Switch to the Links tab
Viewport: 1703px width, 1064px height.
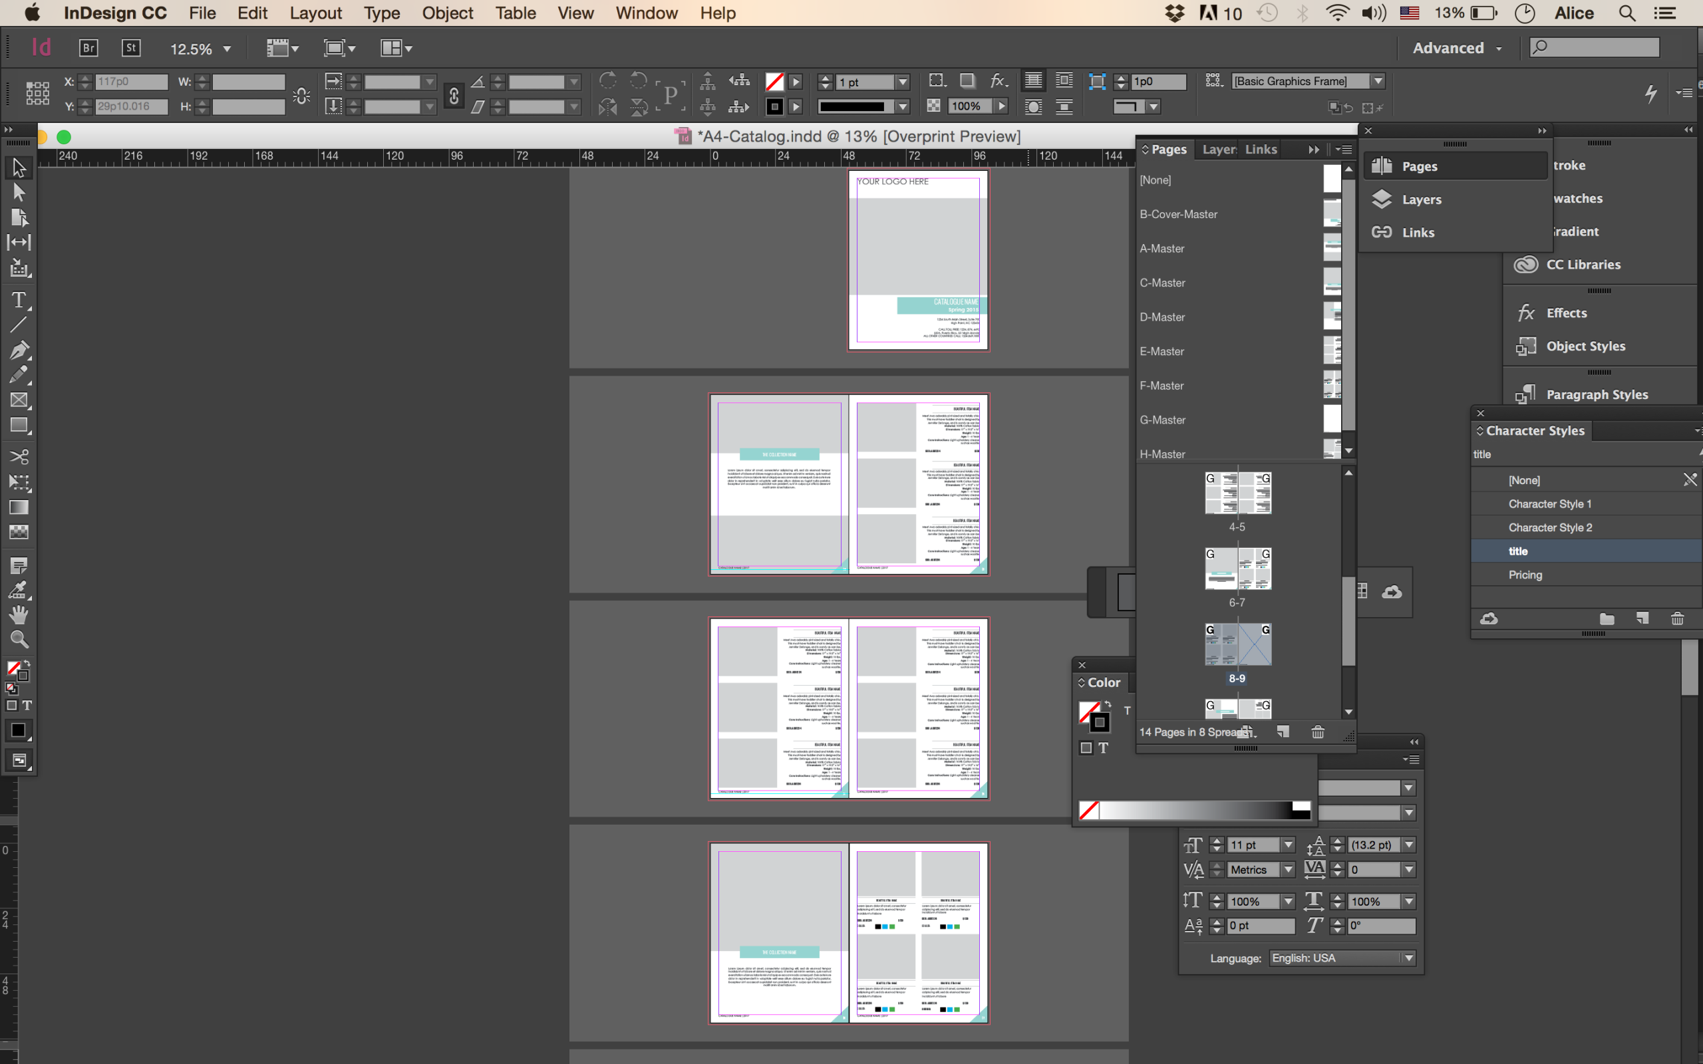[x=1261, y=149]
